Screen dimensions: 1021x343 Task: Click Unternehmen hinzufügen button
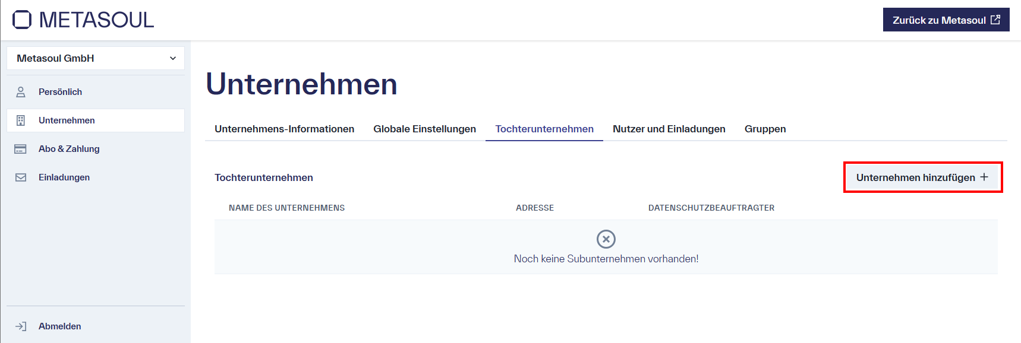[x=922, y=177]
